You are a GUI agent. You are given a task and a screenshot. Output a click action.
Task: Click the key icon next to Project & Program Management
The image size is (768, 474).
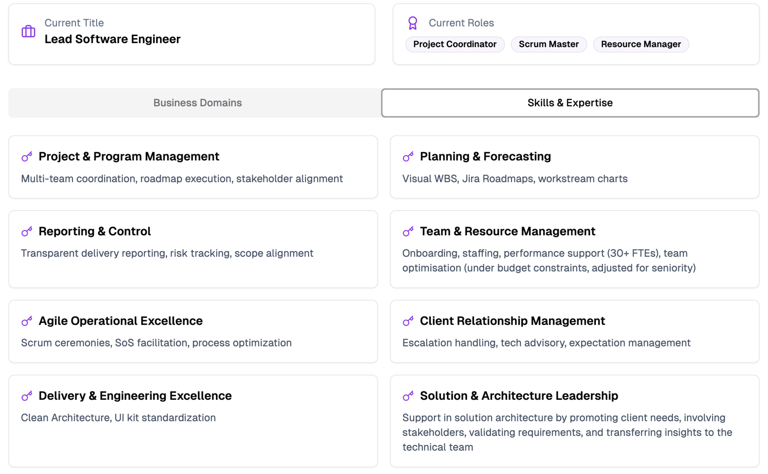tap(27, 157)
